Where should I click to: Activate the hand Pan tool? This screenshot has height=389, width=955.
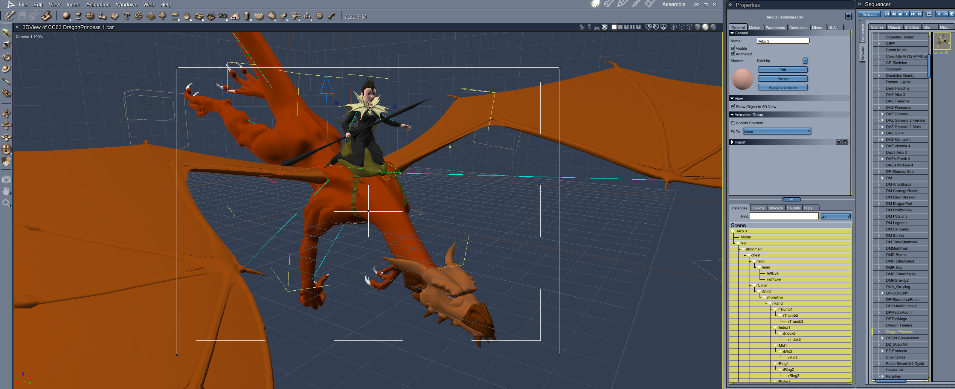click(6, 191)
